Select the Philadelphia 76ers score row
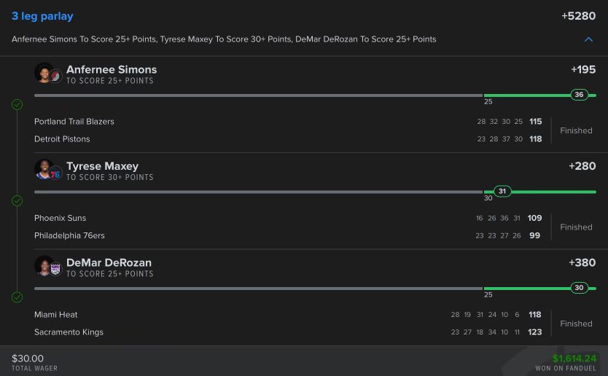 288,235
